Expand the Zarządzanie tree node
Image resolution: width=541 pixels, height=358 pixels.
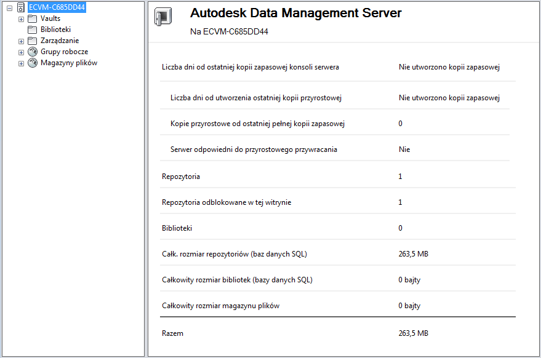[21, 41]
